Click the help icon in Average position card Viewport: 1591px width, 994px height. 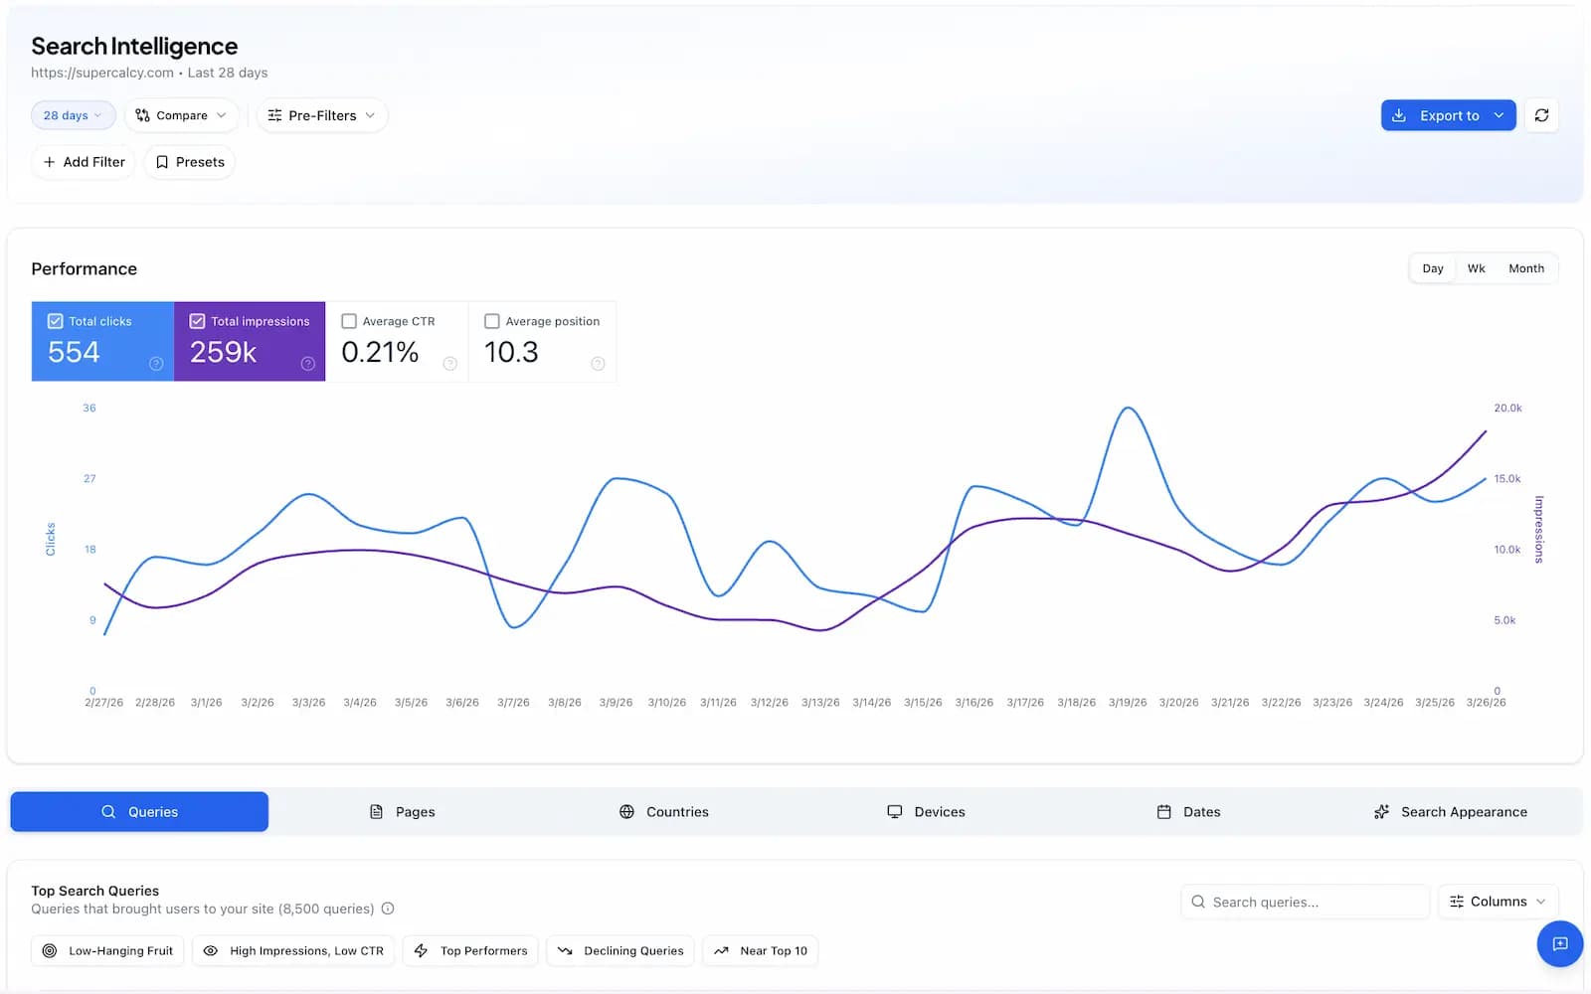(x=598, y=364)
